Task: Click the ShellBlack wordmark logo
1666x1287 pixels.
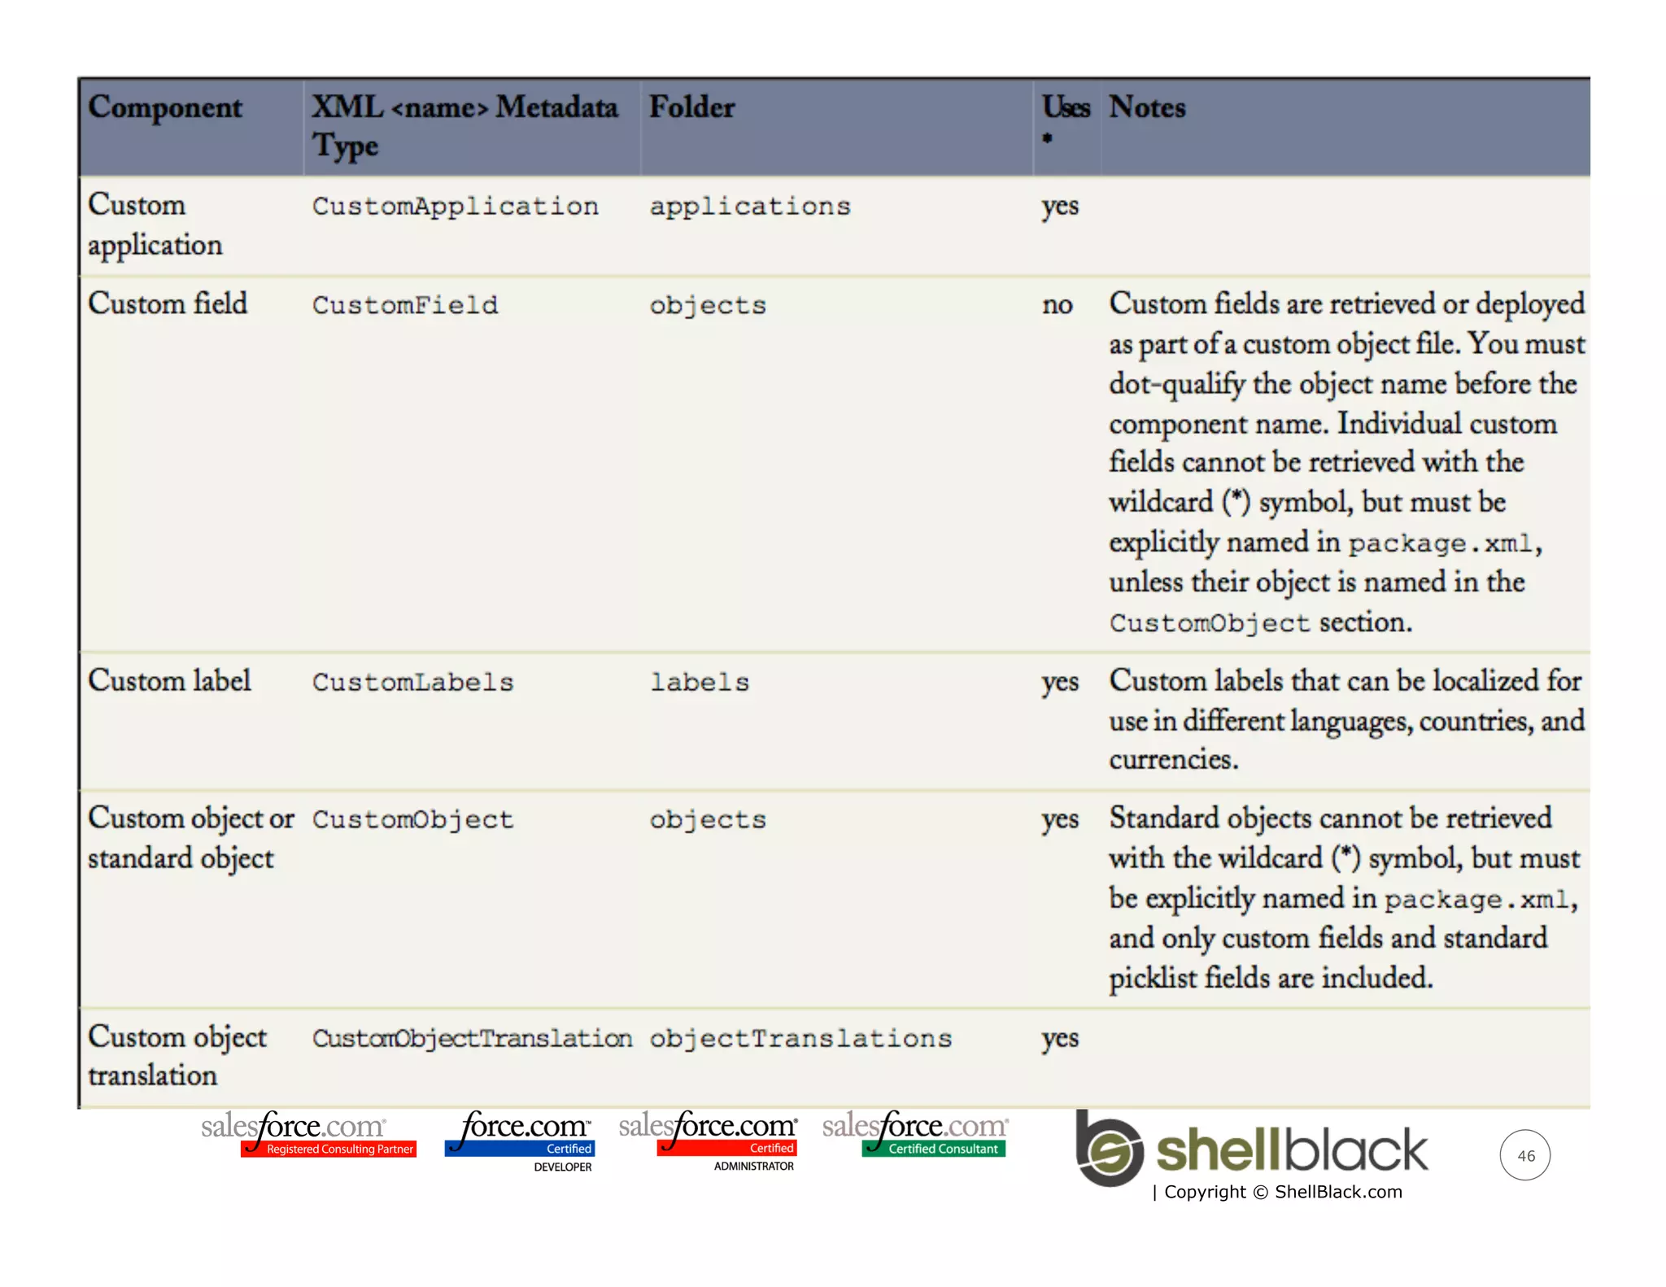Action: pyautogui.click(x=1291, y=1150)
